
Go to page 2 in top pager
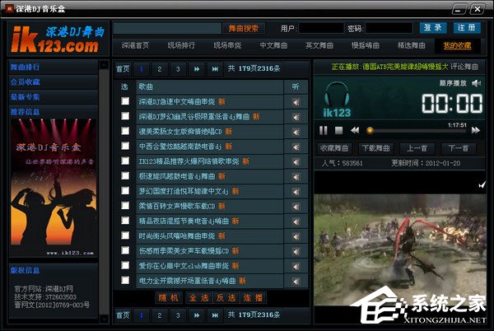click(160, 68)
